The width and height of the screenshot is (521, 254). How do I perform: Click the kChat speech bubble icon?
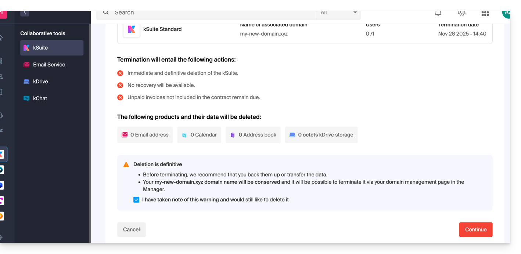pyautogui.click(x=26, y=99)
